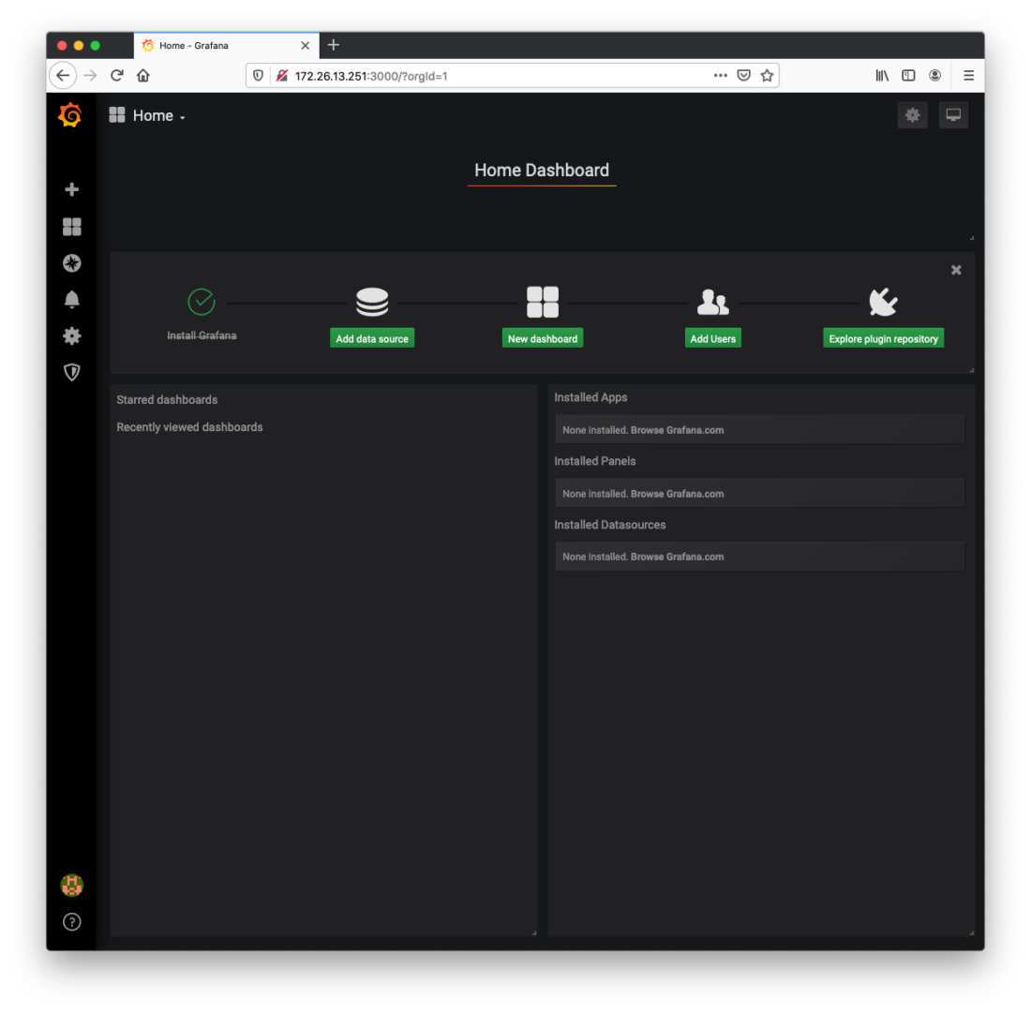Open the Firefox hamburger menu
The width and height of the screenshot is (1031, 1012).
[968, 75]
